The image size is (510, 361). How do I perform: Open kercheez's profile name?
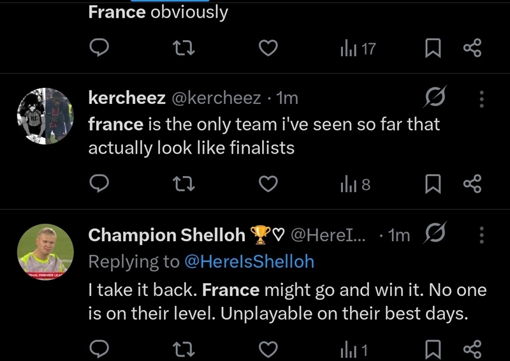(x=127, y=98)
